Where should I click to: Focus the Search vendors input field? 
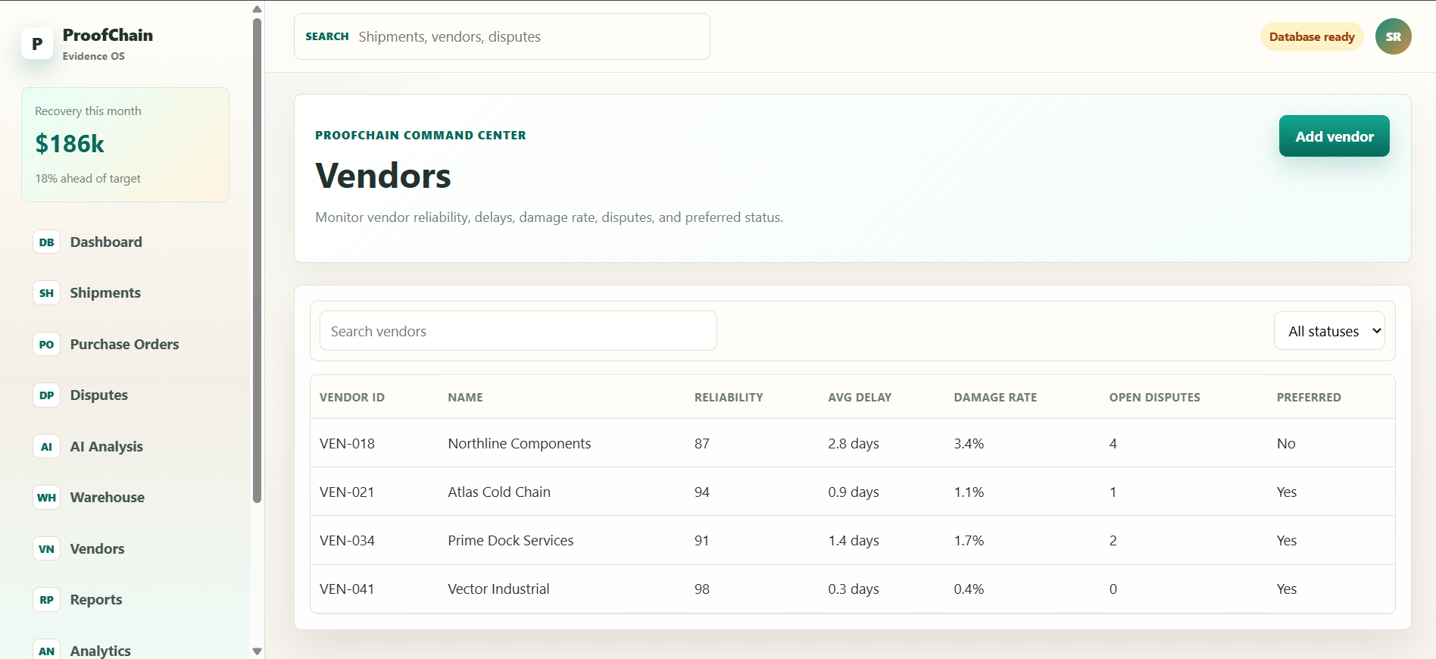point(518,331)
